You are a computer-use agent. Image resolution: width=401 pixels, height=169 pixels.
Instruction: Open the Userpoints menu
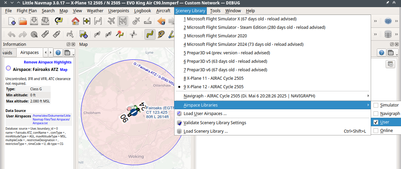pyautogui.click(x=119, y=11)
